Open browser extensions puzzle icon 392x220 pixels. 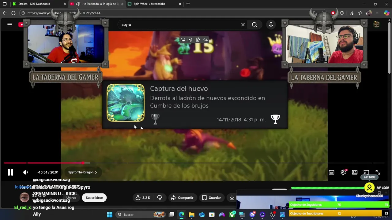pyautogui.click(x=342, y=13)
